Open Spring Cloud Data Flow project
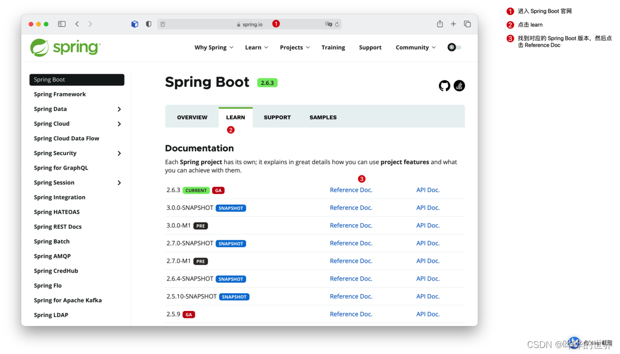The height and width of the screenshot is (354, 620). coord(66,138)
